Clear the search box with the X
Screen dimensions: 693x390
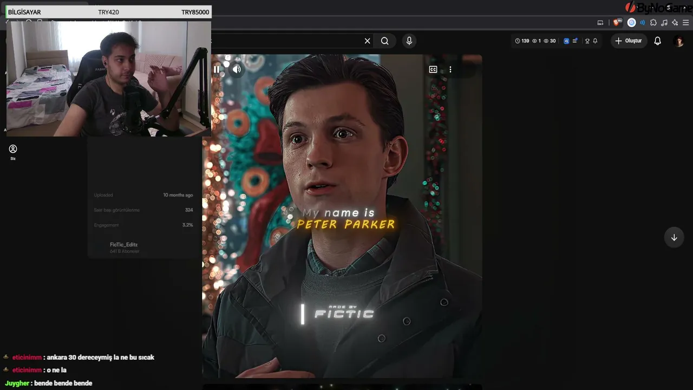(x=367, y=41)
